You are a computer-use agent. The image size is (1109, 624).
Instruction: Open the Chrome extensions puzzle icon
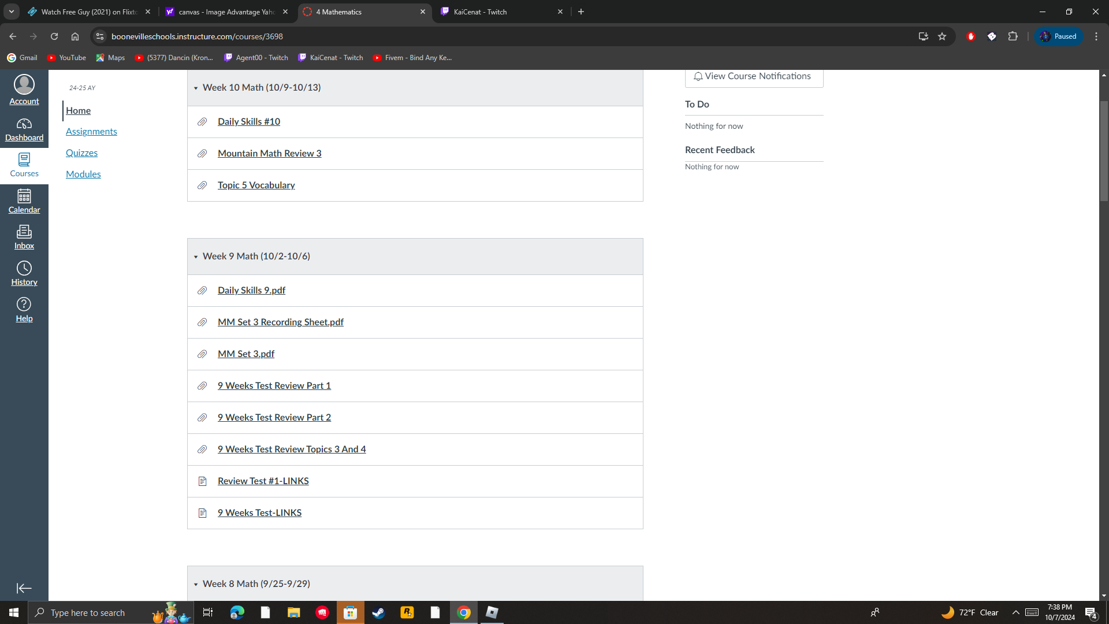[1013, 36]
